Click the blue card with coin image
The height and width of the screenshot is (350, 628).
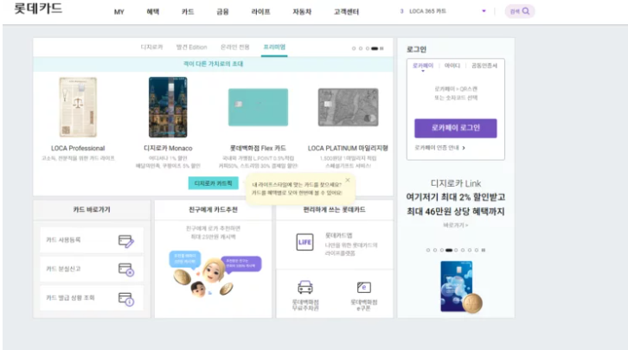point(460,287)
